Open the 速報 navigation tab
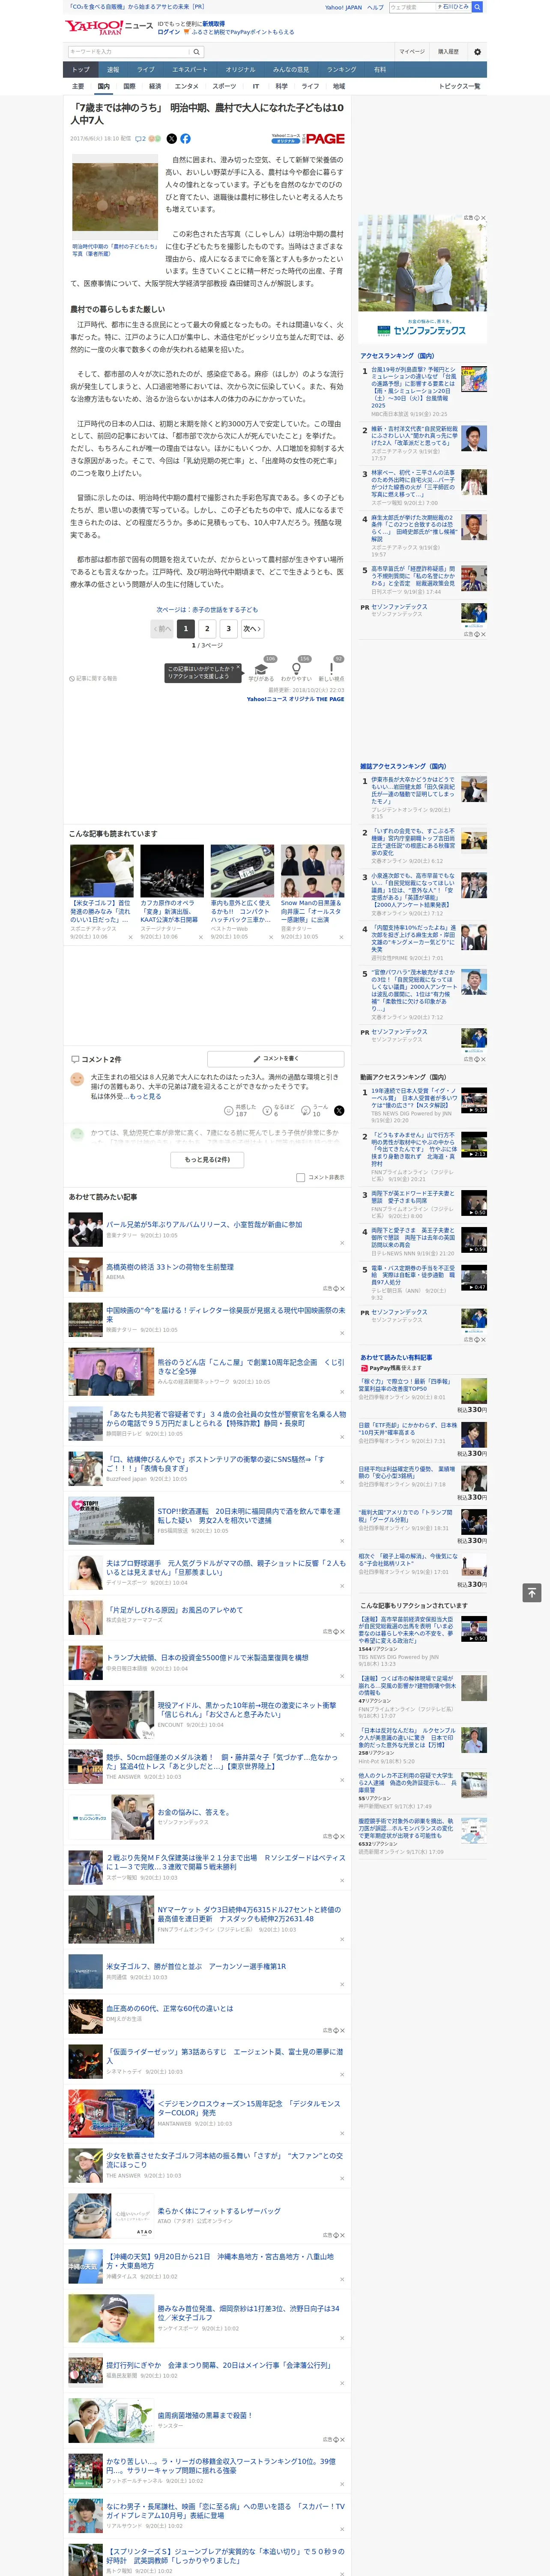This screenshot has height=2576, width=550. pos(113,69)
